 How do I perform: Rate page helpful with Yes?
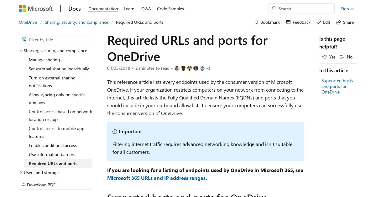[x=329, y=57]
